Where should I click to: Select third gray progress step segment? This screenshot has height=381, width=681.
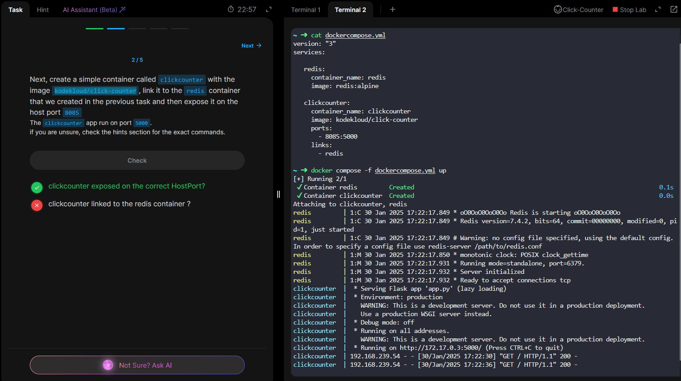click(137, 28)
